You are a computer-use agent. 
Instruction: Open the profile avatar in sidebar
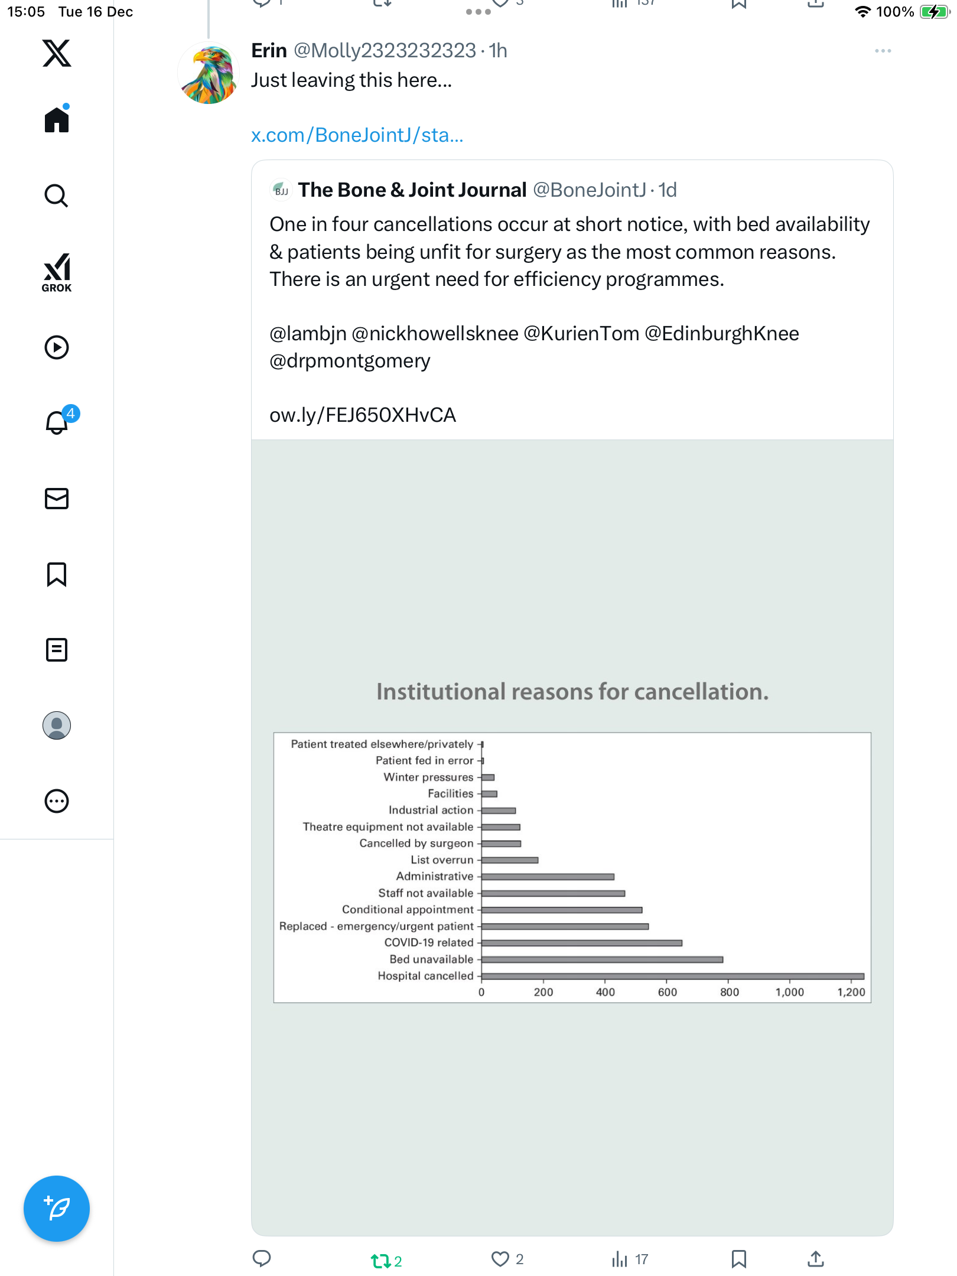[57, 725]
